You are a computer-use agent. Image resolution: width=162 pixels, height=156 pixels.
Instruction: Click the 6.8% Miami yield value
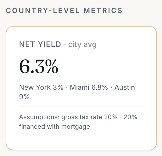click(x=100, y=88)
